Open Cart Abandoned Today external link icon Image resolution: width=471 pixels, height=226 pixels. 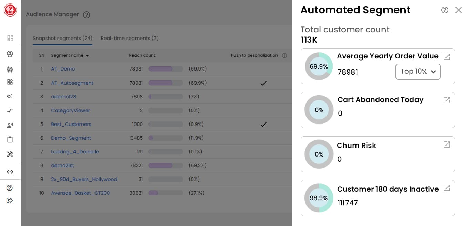447,100
